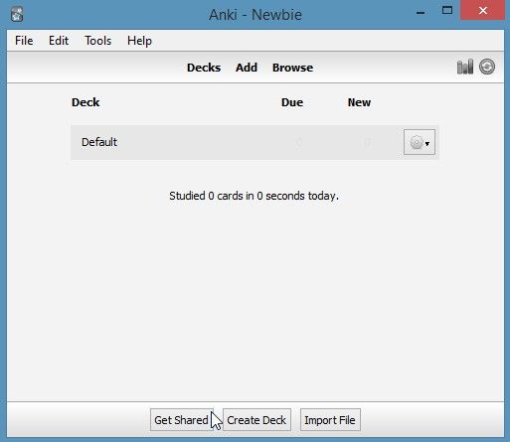Open the File menu

tap(24, 41)
